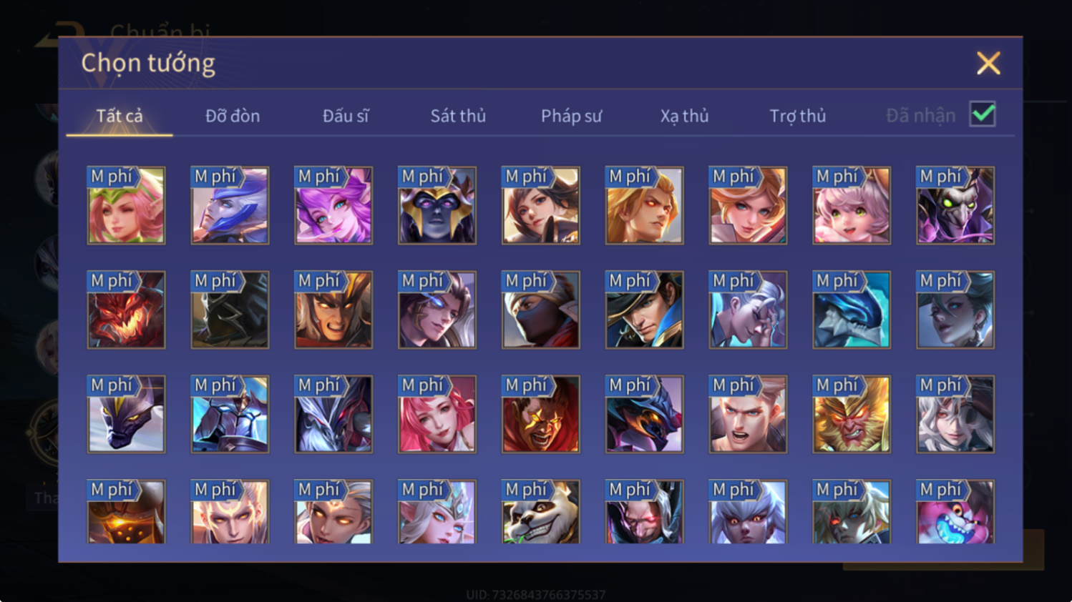The height and width of the screenshot is (602, 1072).
Task: Select the panda hero portrait
Action: pyautogui.click(x=540, y=512)
